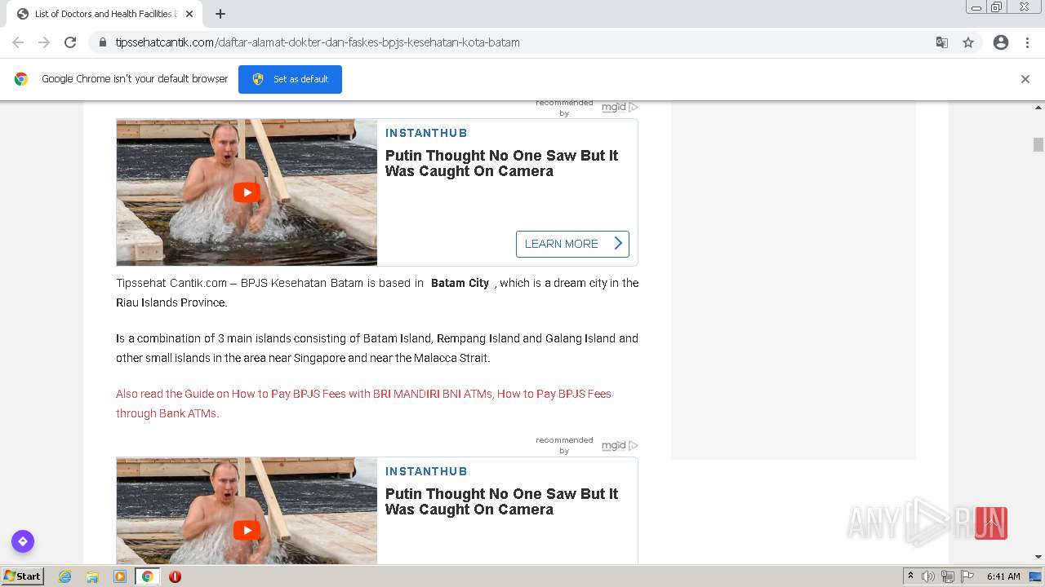The image size is (1045, 587).
Task: Set Chrome as default browser
Action: click(x=290, y=79)
